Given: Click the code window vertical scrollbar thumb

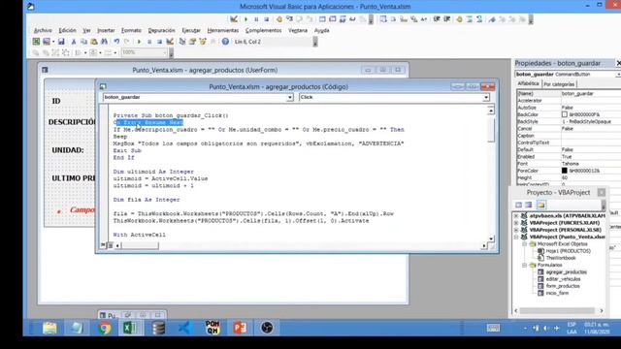Looking at the screenshot, I should click(491, 129).
